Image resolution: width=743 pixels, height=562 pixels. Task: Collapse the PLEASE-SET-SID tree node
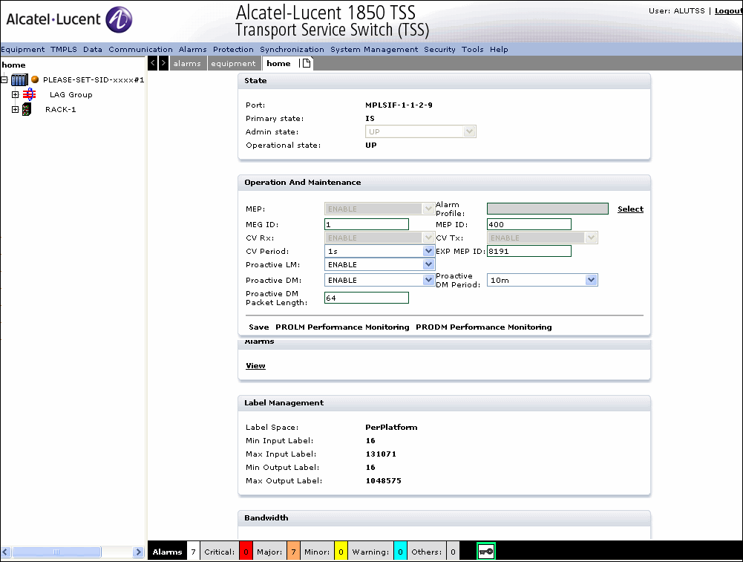pyautogui.click(x=4, y=79)
